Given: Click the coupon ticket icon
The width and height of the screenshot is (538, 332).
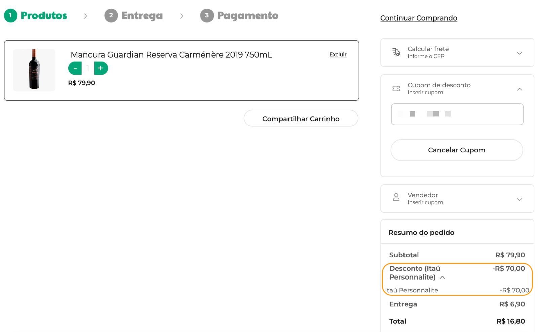Looking at the screenshot, I should coord(396,88).
